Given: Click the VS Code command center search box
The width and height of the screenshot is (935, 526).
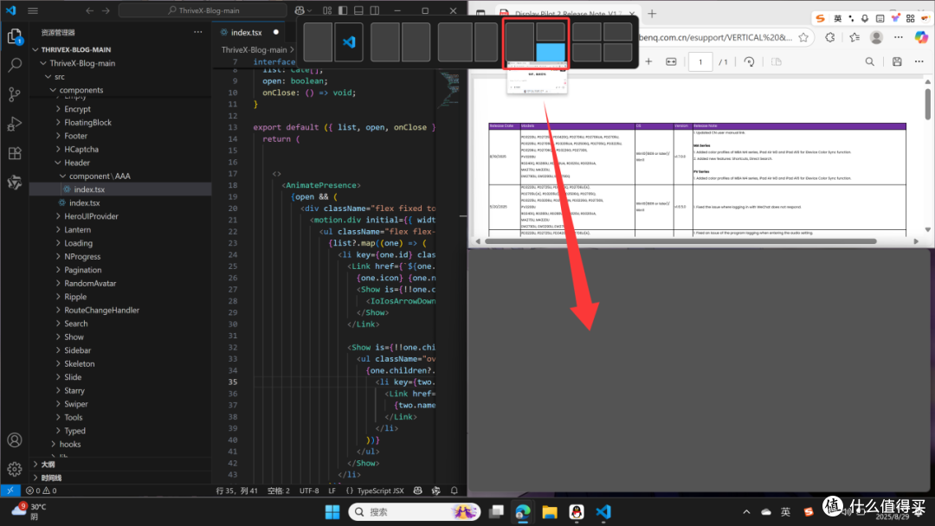Looking at the screenshot, I should pyautogui.click(x=203, y=10).
